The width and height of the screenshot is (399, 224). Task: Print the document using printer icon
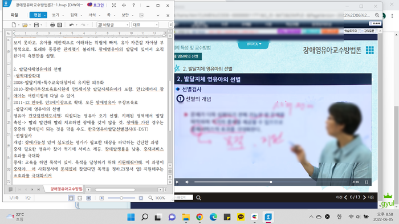(x=52, y=25)
